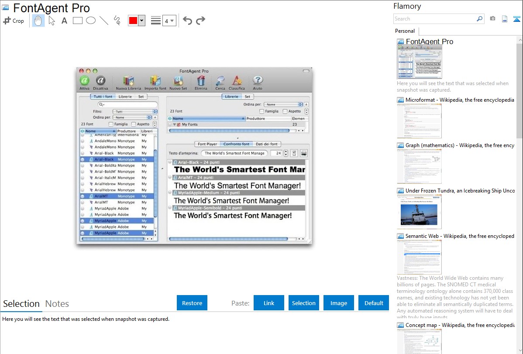
Task: Select the Crop tool
Action: coord(14,21)
